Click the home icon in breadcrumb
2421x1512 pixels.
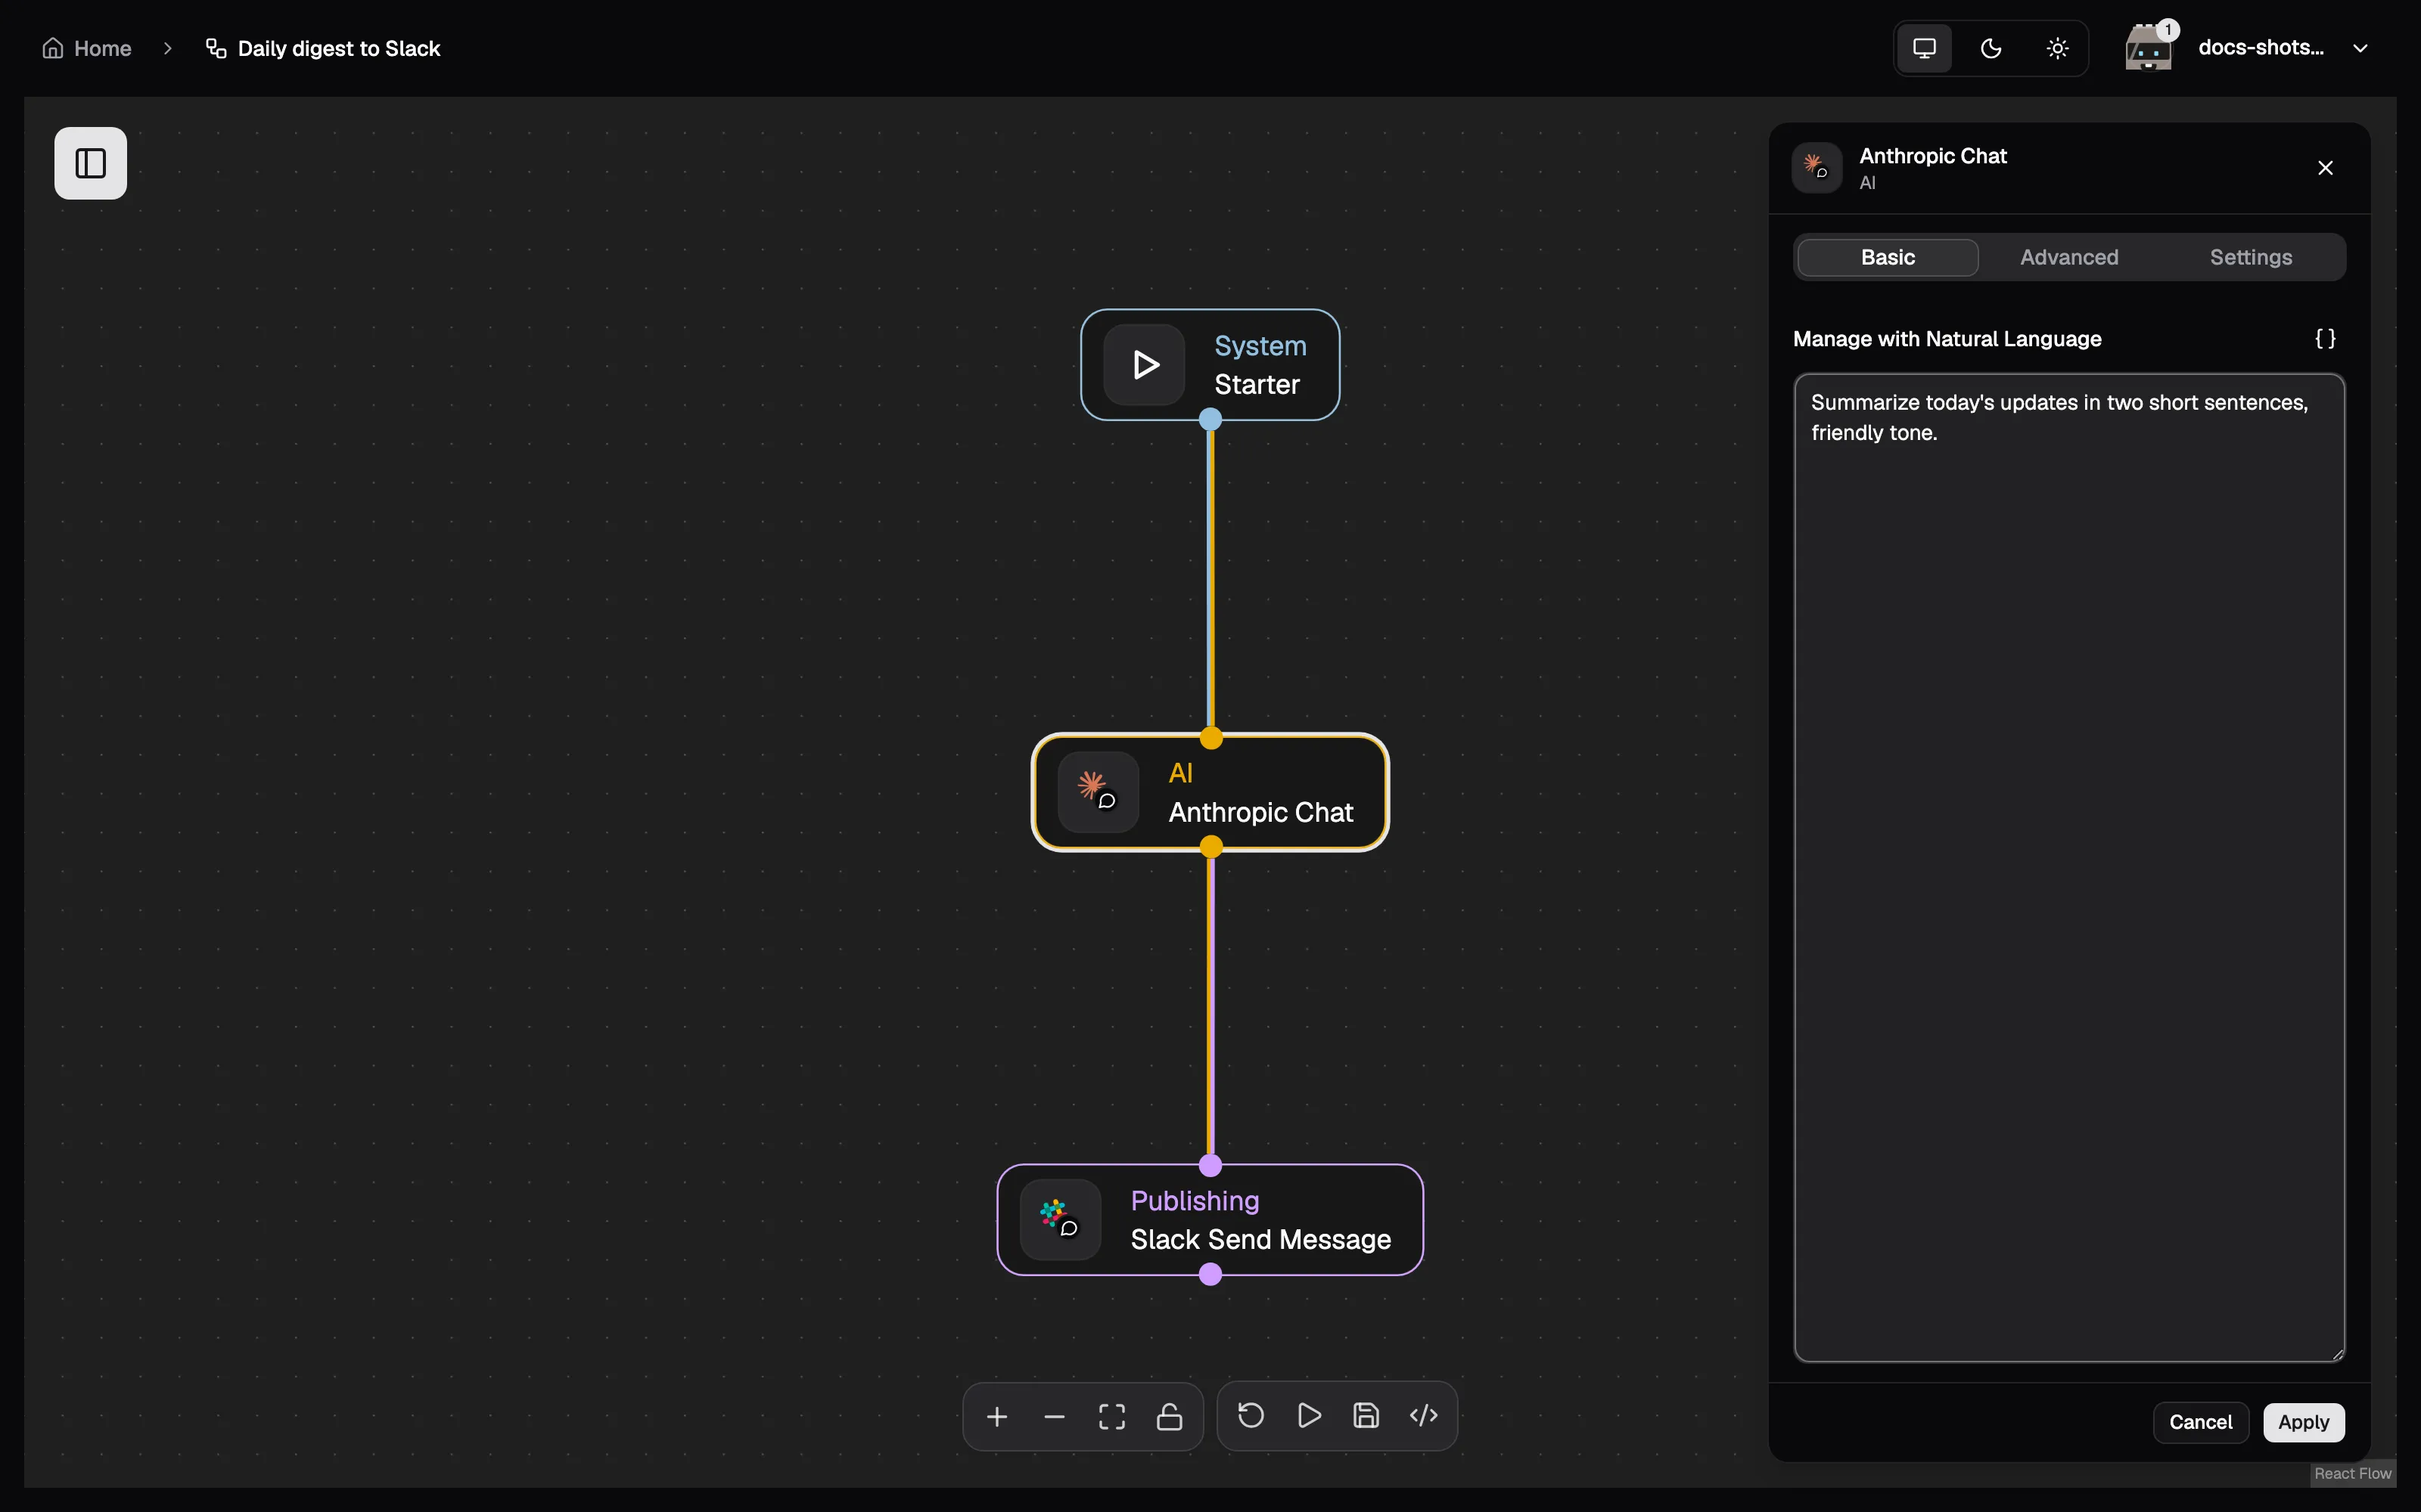[x=53, y=48]
